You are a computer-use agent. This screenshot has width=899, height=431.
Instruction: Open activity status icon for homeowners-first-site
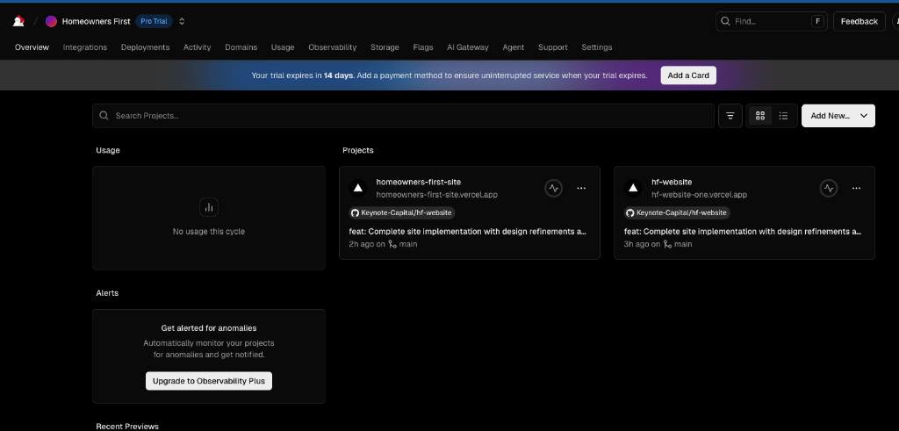tap(553, 188)
